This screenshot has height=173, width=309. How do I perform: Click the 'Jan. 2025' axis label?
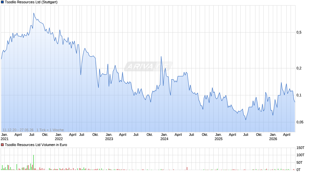(x=218, y=137)
